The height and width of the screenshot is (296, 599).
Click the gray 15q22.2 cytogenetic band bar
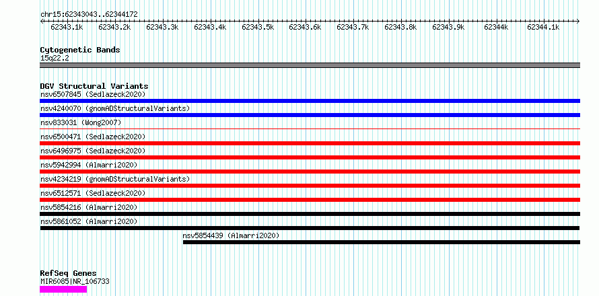pos(310,65)
